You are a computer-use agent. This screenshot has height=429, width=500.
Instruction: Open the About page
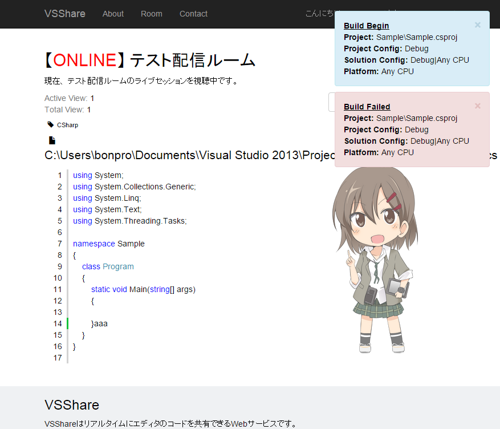tap(113, 14)
